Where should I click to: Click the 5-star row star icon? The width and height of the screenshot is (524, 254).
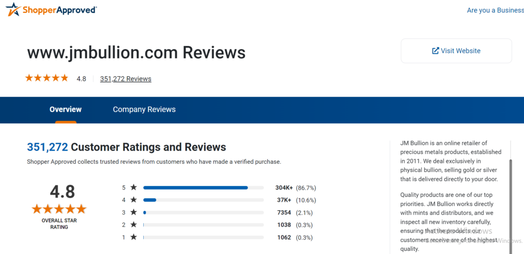[134, 187]
